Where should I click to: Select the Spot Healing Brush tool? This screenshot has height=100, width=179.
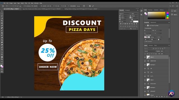2,28
